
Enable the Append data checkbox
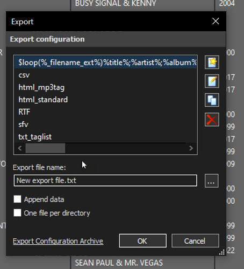coord(17,199)
